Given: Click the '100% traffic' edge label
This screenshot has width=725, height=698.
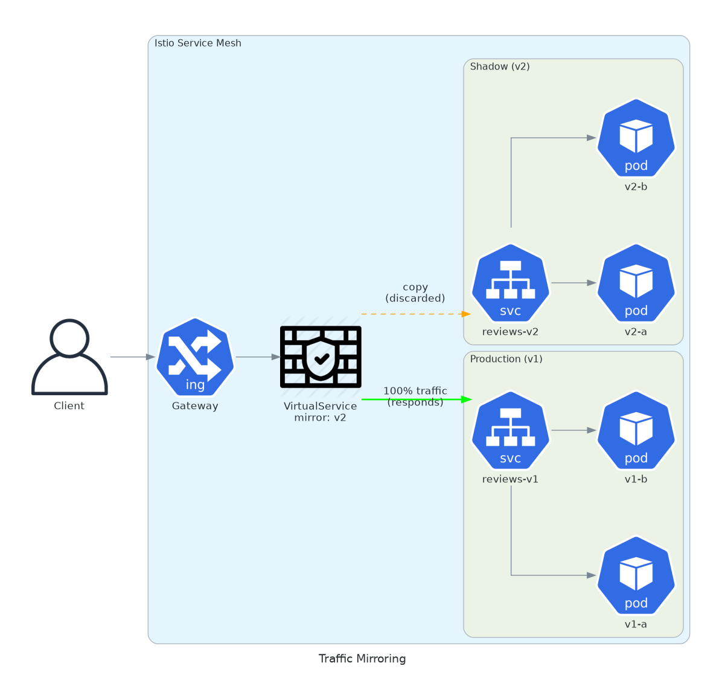Looking at the screenshot, I should (x=415, y=391).
